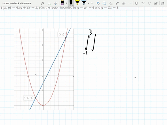Screen dimensions: 167x125
Task: Select the Eraser tool with pink tip
Action: 62,2
